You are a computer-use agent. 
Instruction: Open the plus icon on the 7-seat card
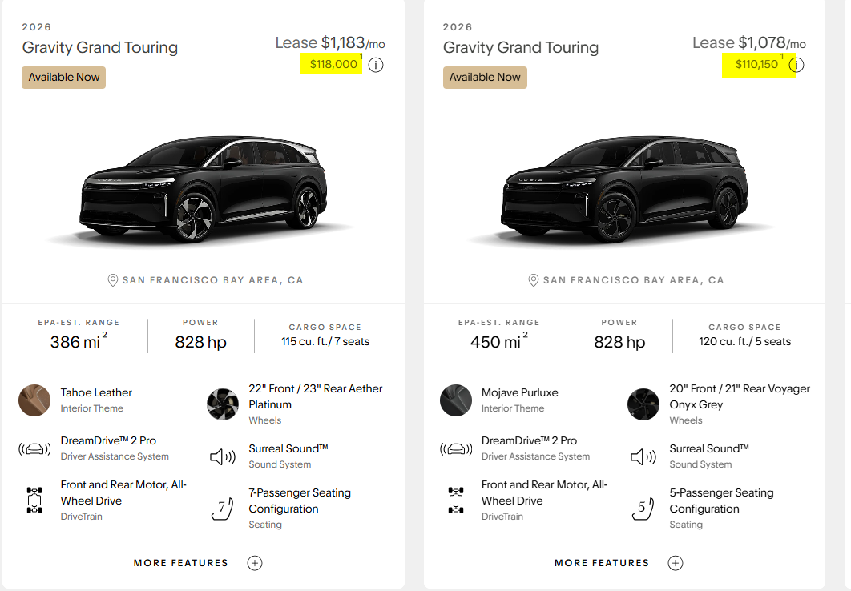pos(255,563)
